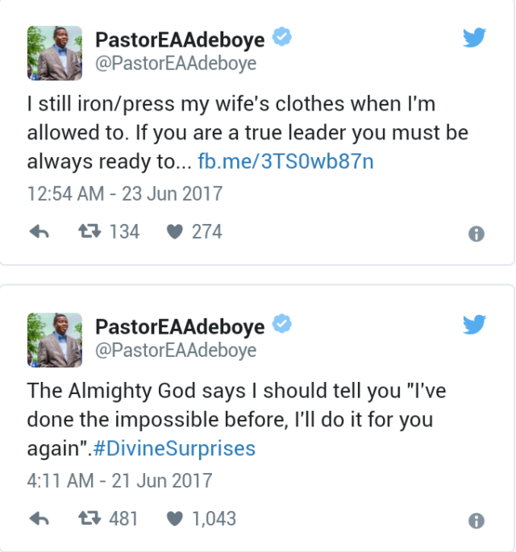Reply to the Almighty God tweet
516x552 pixels.
click(39, 519)
